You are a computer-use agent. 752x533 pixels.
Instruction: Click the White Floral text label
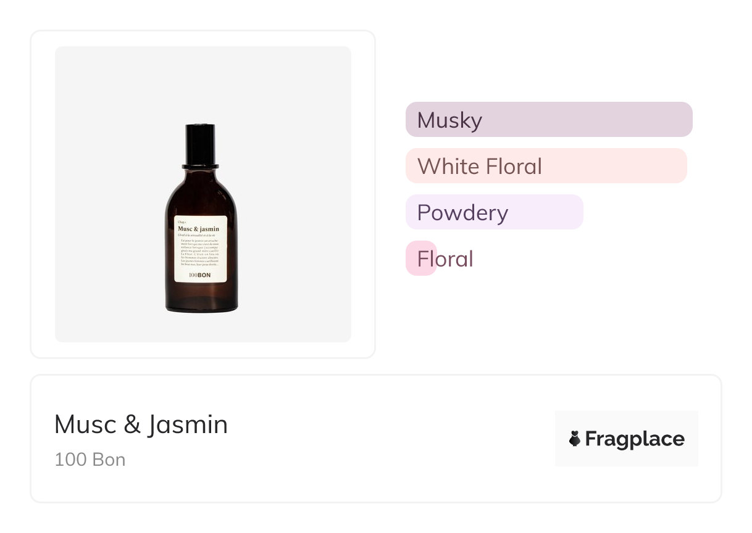click(x=480, y=167)
